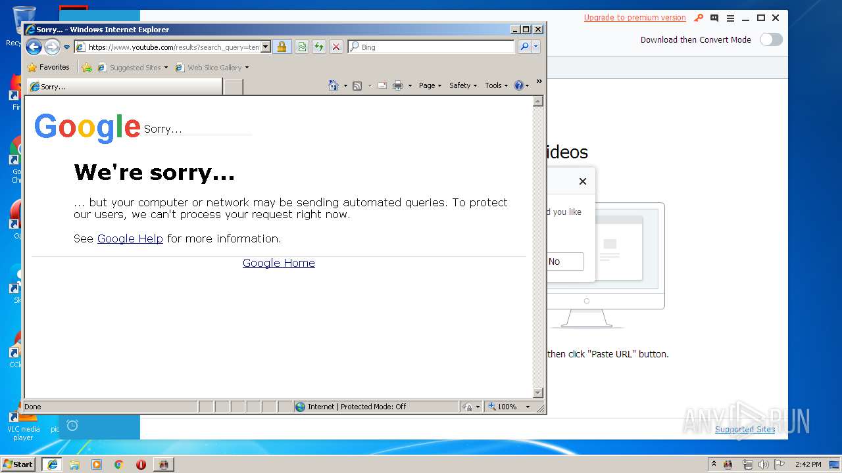Click the orange key icon in downloader

(699, 18)
